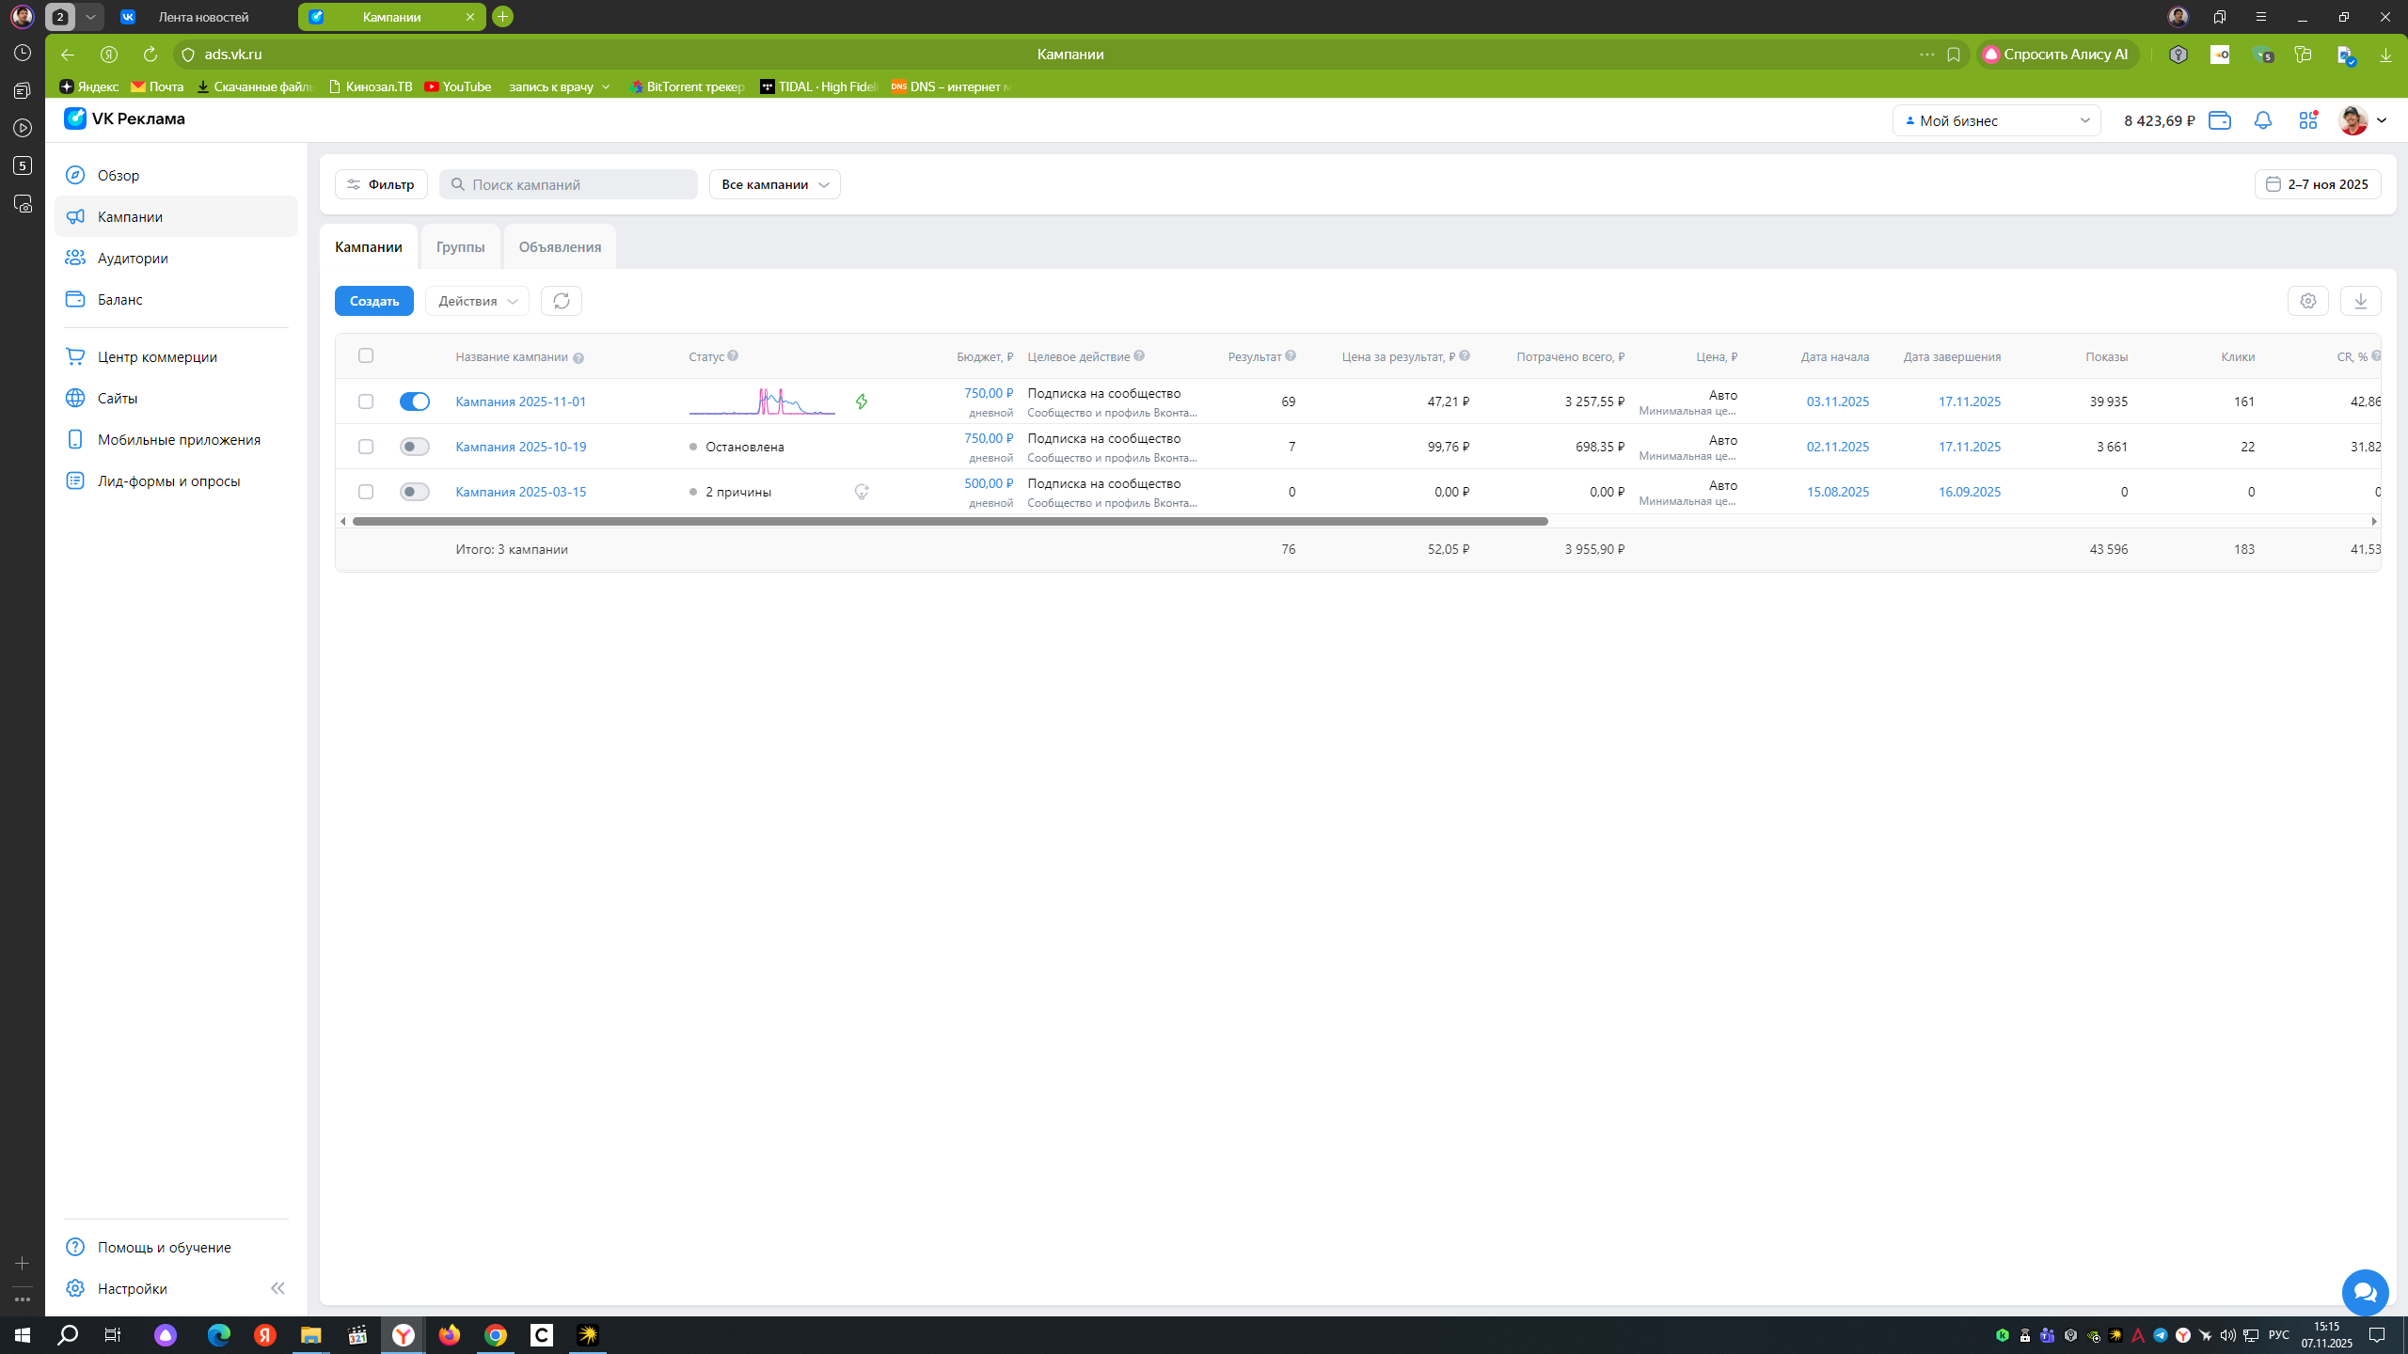Screen dimensions: 2408x1354
Task: Open the Кампания 2025-10-19 link
Action: pos(521,447)
